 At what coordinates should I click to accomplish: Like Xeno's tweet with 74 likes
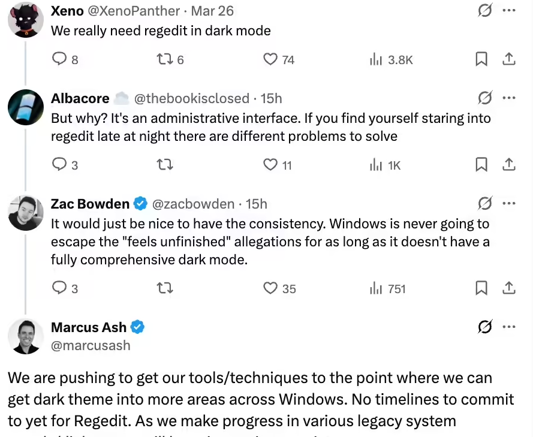271,59
